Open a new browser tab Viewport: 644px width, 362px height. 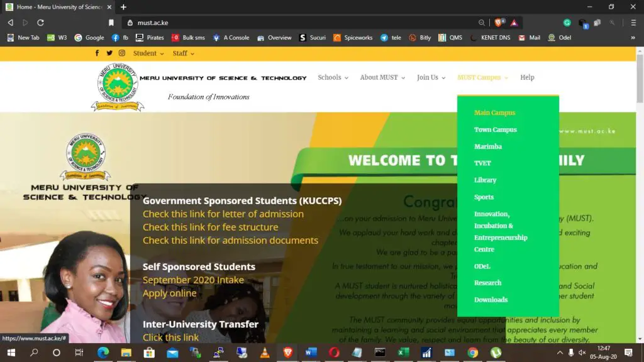pos(123,7)
